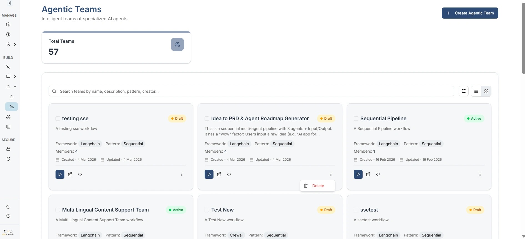Image resolution: width=525 pixels, height=239 pixels.
Task: Open more options for Sequential Pipeline card
Action: [x=480, y=174]
